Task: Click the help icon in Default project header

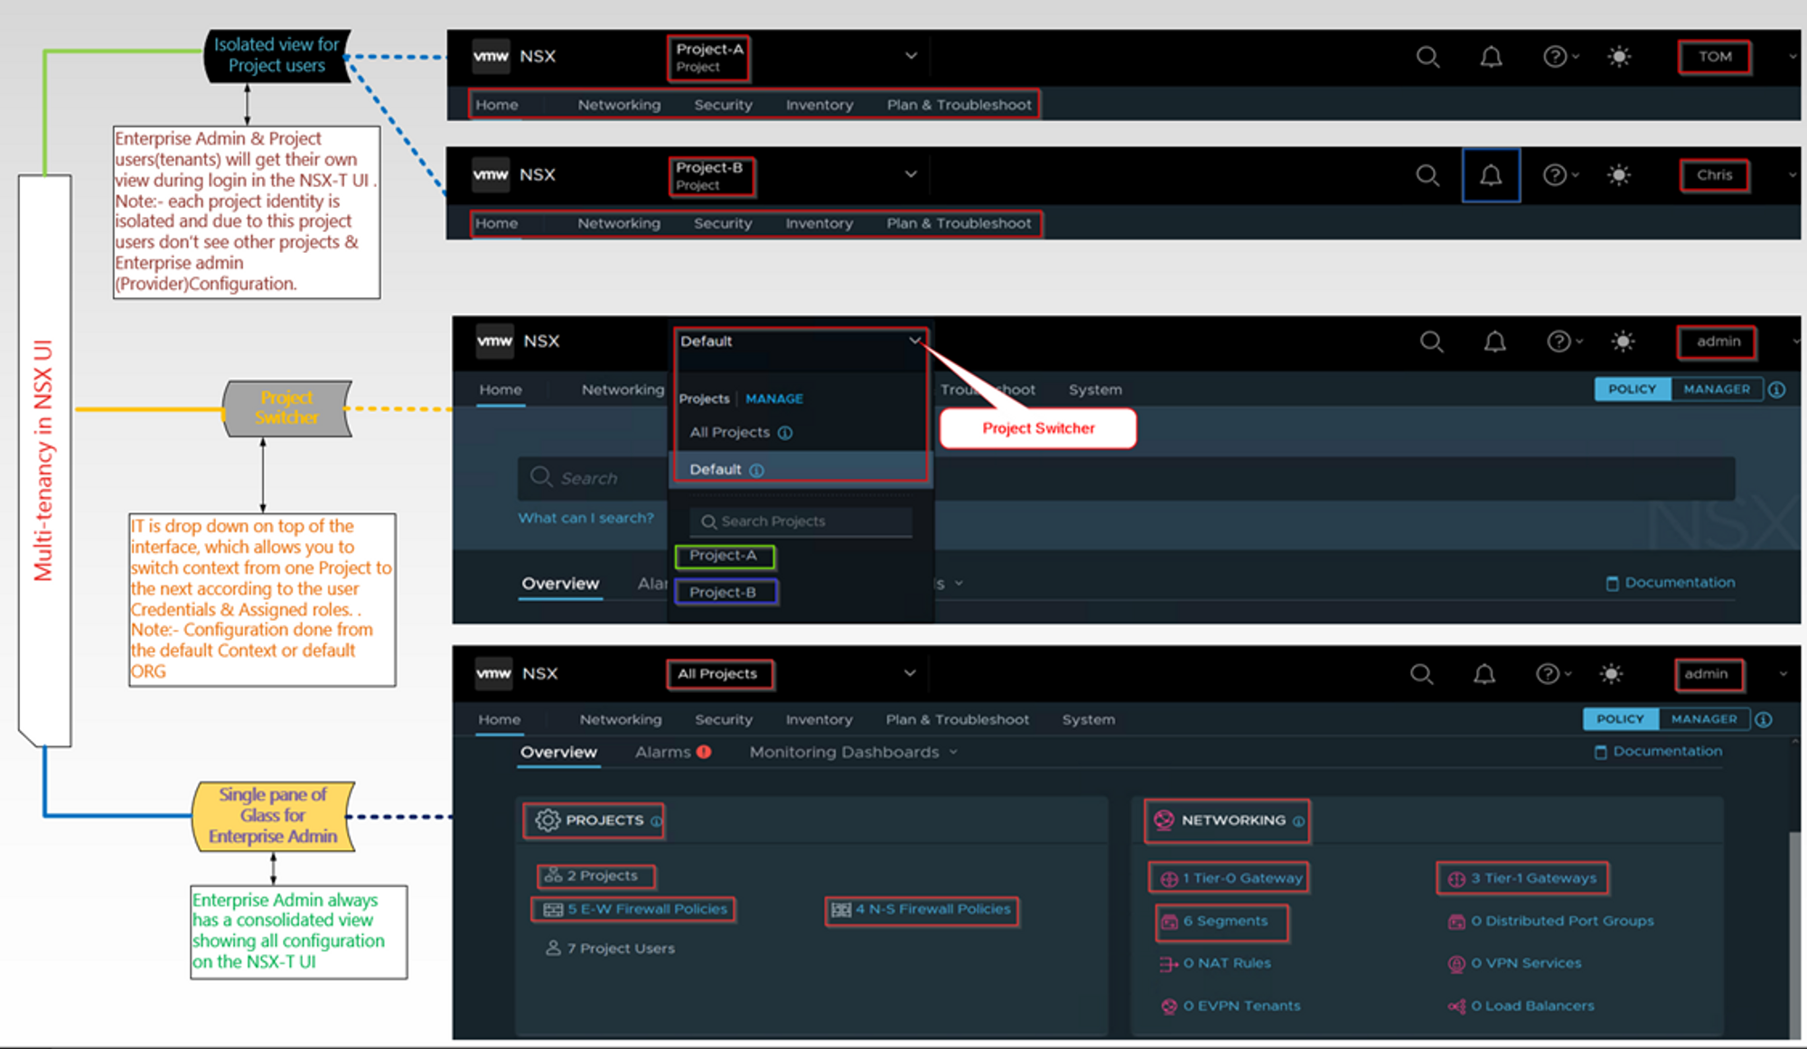Action: point(1559,342)
